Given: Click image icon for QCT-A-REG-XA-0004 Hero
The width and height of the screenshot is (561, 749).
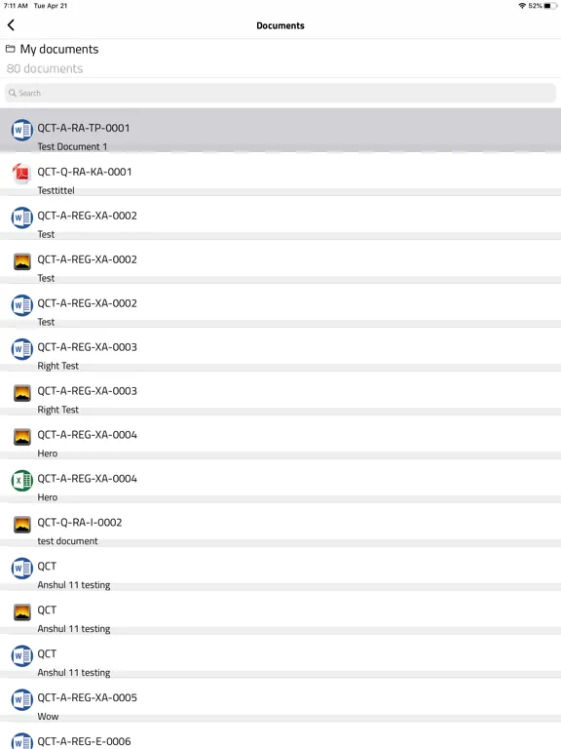Looking at the screenshot, I should 22,437.
